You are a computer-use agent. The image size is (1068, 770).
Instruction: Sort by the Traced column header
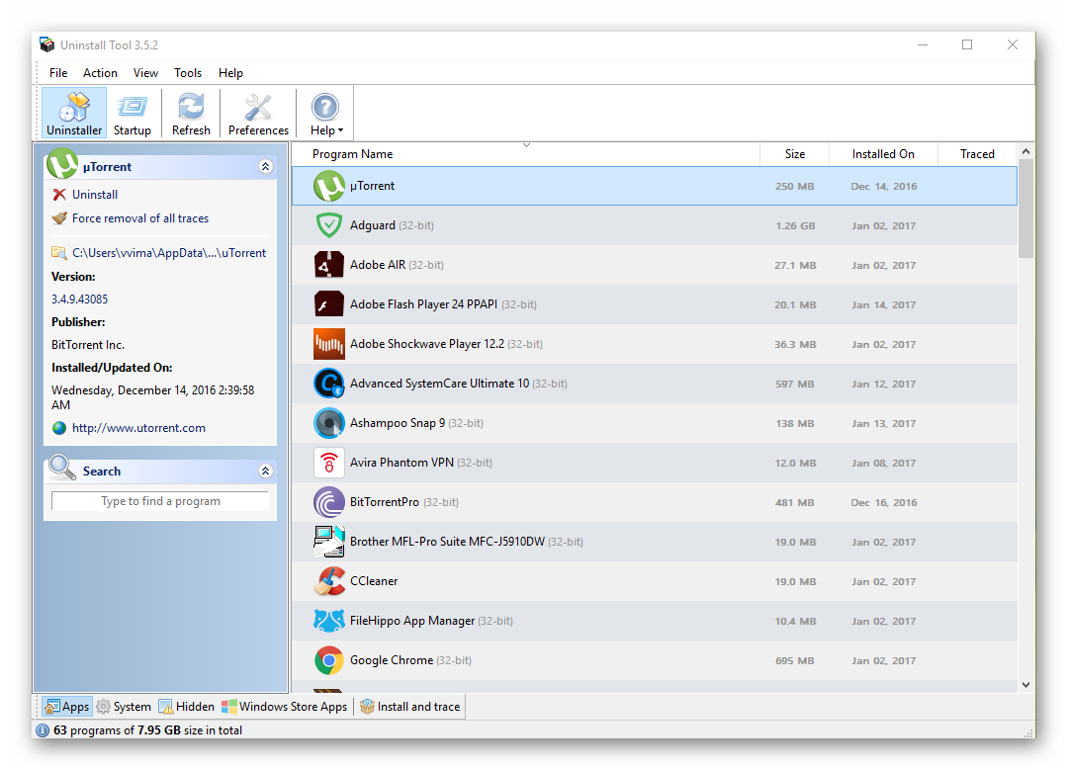click(977, 154)
